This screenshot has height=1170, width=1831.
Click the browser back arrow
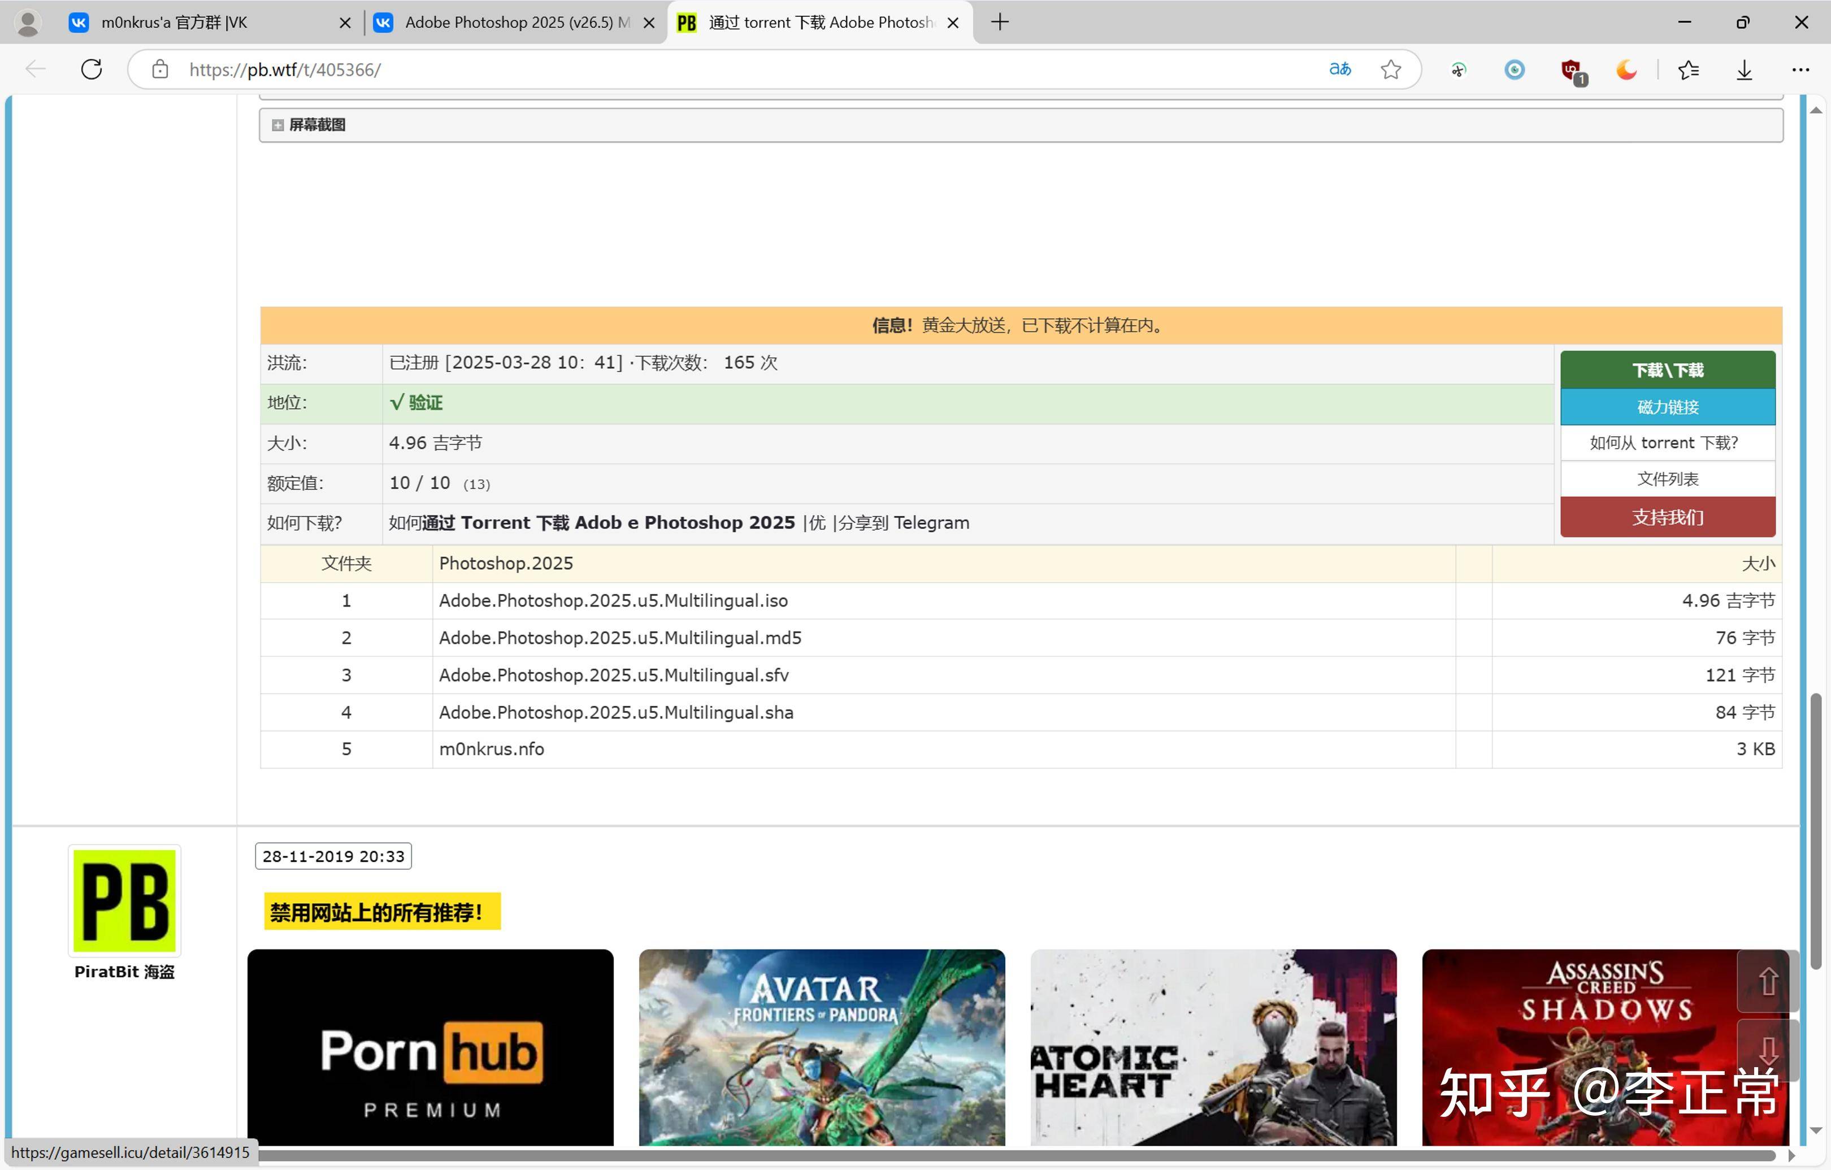[x=35, y=69]
